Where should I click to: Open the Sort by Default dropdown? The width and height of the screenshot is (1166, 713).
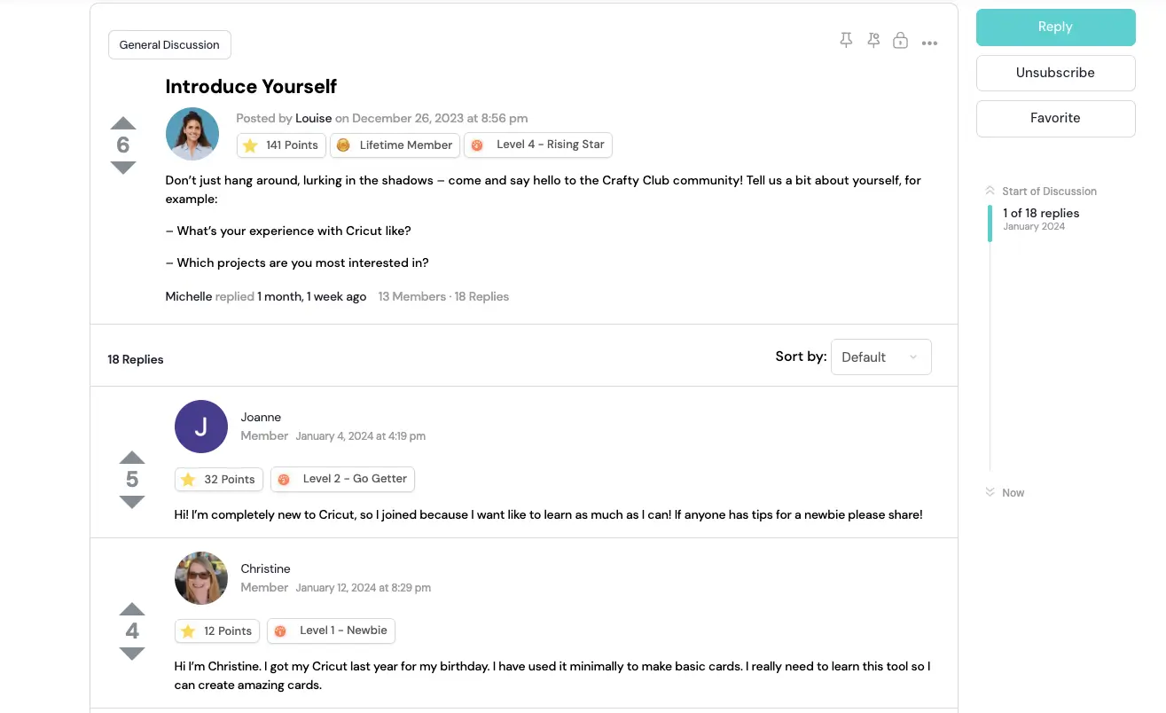(880, 356)
